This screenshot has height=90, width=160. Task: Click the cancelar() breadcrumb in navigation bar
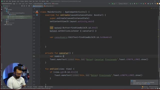[x=55, y=4]
